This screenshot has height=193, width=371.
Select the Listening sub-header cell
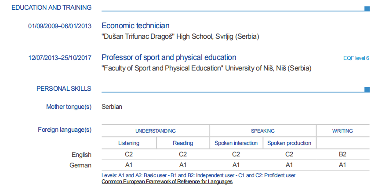point(129,143)
